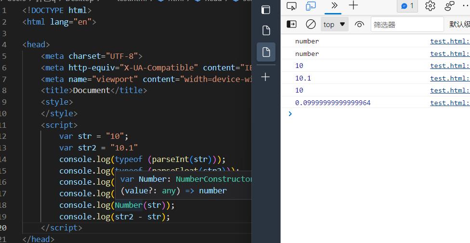The width and height of the screenshot is (470, 243).
Task: Select the highlighted active page icon in the sidebar
Action: [266, 52]
